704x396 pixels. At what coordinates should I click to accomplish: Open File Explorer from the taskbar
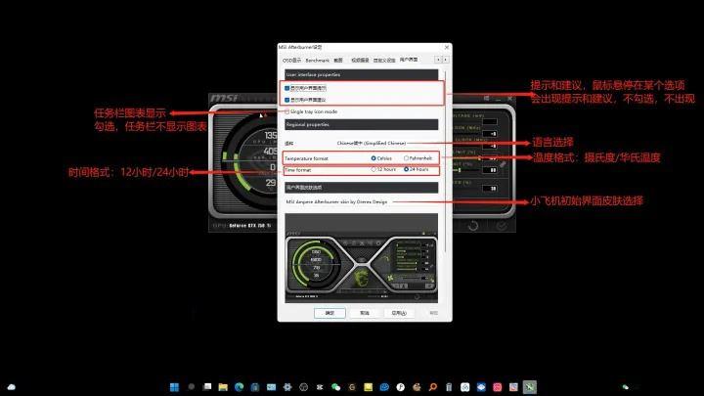coord(223,387)
